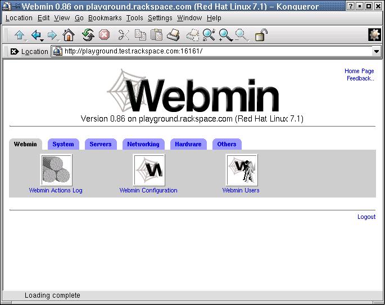Viewport: 385px width, 305px height.
Task: Go to the Home page icon
Action: (69, 35)
